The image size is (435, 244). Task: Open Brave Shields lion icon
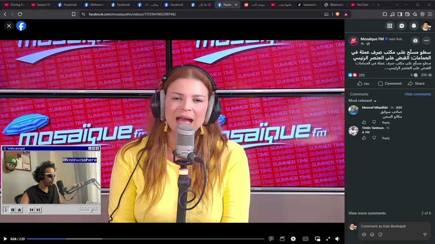pos(337,14)
